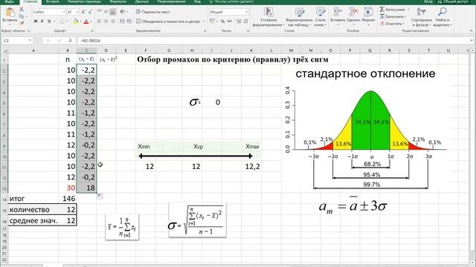Image resolution: width=476 pixels, height=267 pixels.
Task: Select the cell labeled итог
Action: (x=33, y=199)
